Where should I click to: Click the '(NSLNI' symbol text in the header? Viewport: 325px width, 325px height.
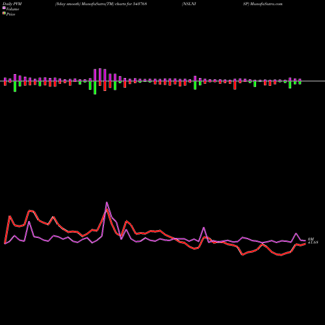(x=189, y=4)
